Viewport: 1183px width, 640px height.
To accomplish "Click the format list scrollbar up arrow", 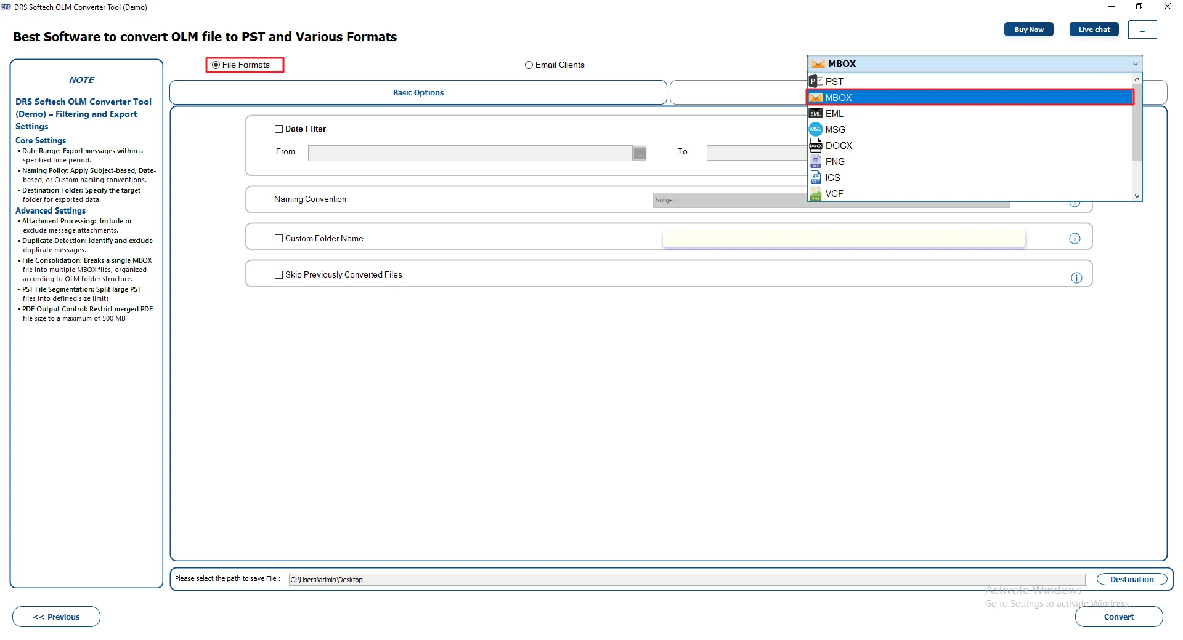I will 1137,79.
